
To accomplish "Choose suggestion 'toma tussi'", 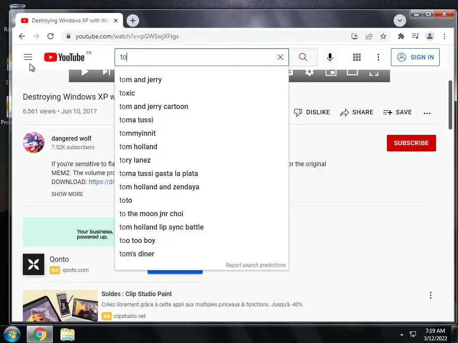I will coord(202,120).
